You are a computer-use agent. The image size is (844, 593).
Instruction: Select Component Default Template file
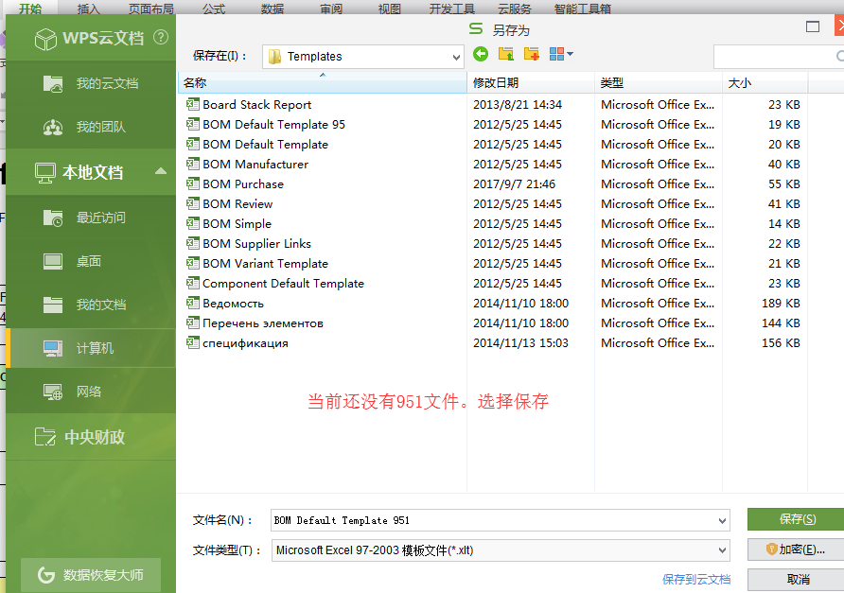(x=283, y=284)
